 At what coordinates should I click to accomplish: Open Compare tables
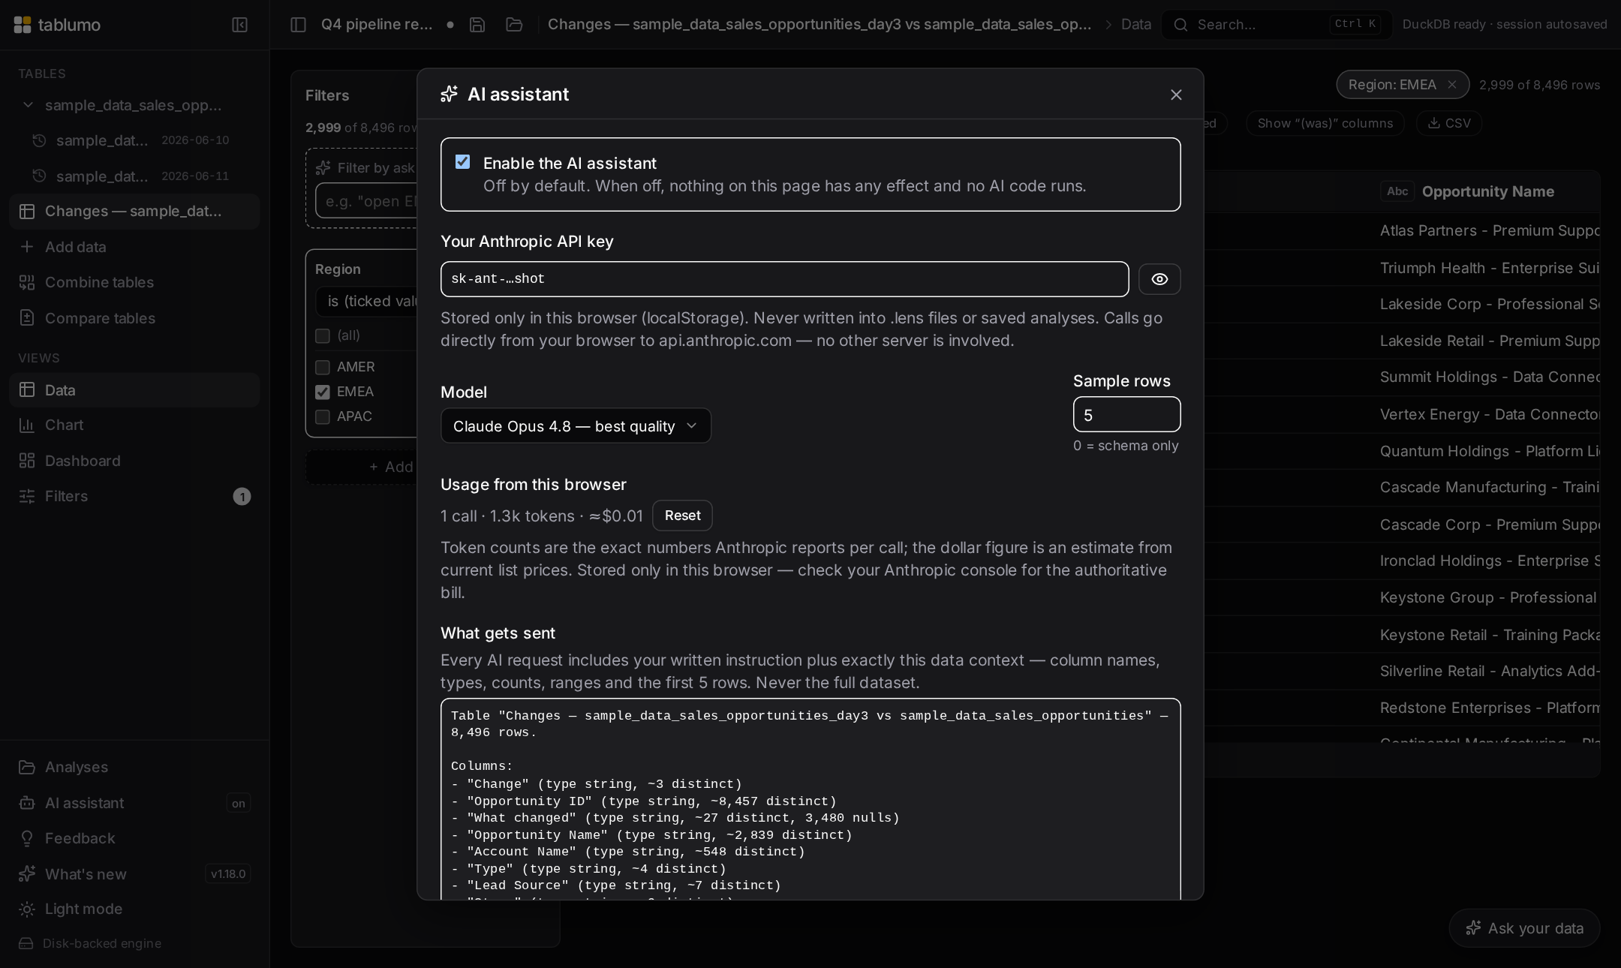[x=134, y=318]
